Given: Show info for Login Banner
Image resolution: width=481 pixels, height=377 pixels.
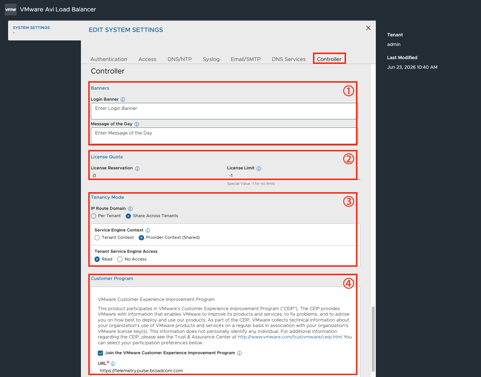Looking at the screenshot, I should tap(123, 100).
